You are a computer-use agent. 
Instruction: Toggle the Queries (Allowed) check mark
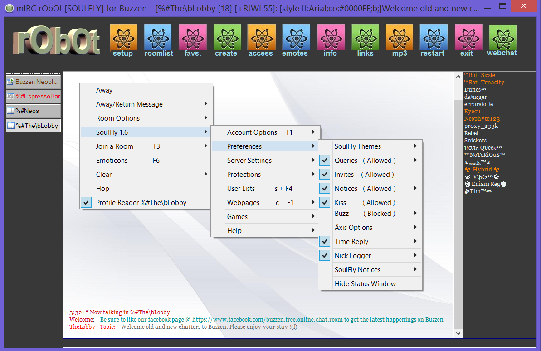[325, 161]
